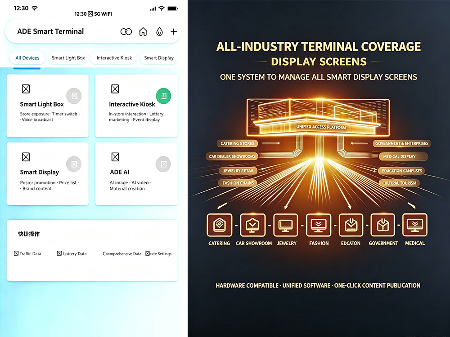Open Comprehensive Data shortcut

(x=122, y=253)
